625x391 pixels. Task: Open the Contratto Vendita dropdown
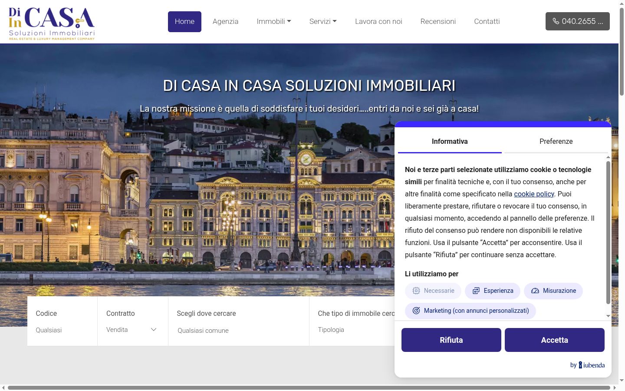132,330
